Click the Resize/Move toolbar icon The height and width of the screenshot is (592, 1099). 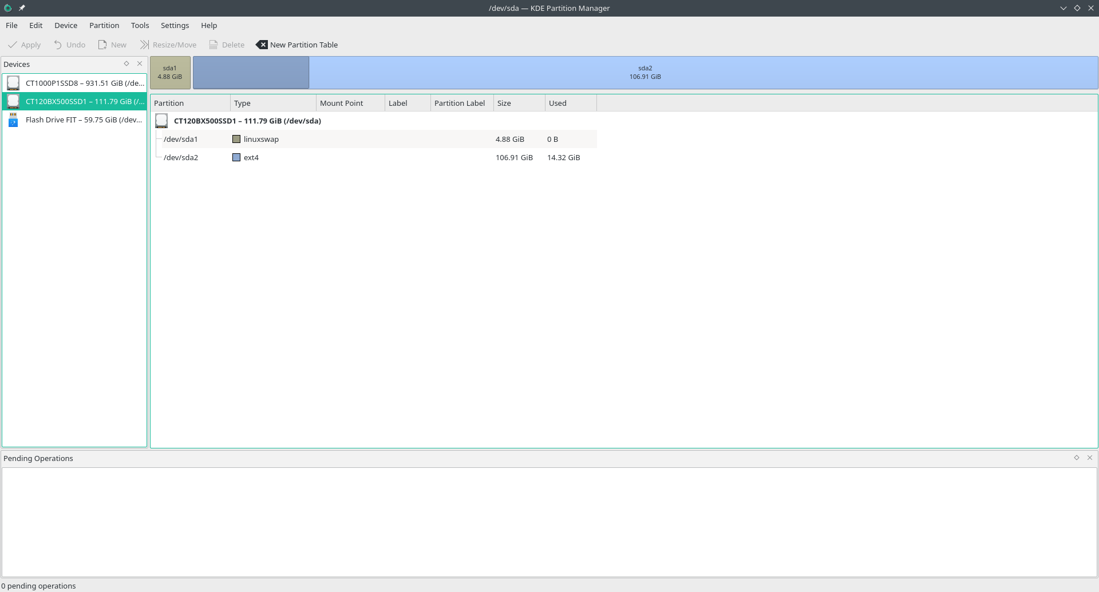(x=144, y=45)
